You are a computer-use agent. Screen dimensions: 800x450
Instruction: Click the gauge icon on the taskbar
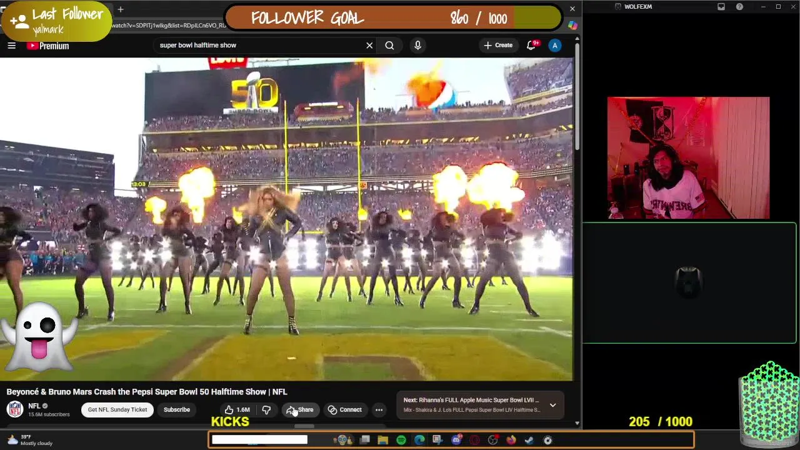pos(548,440)
